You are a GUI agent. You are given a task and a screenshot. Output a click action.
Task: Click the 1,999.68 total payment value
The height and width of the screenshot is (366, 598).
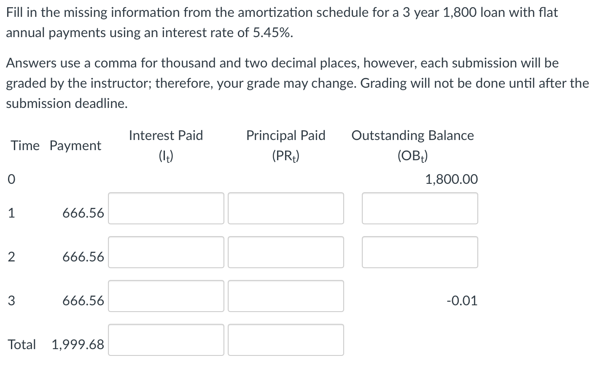(78, 344)
